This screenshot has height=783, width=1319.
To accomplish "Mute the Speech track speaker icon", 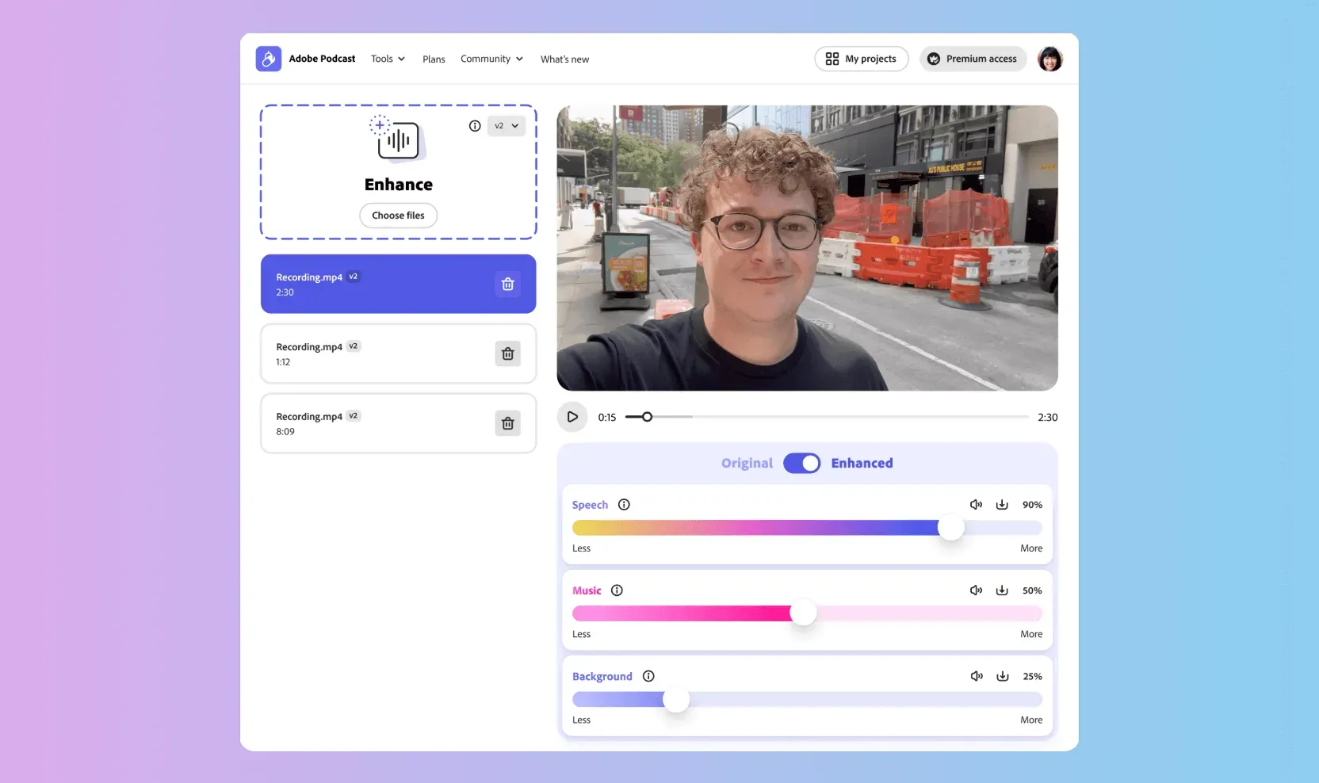I will tap(976, 505).
